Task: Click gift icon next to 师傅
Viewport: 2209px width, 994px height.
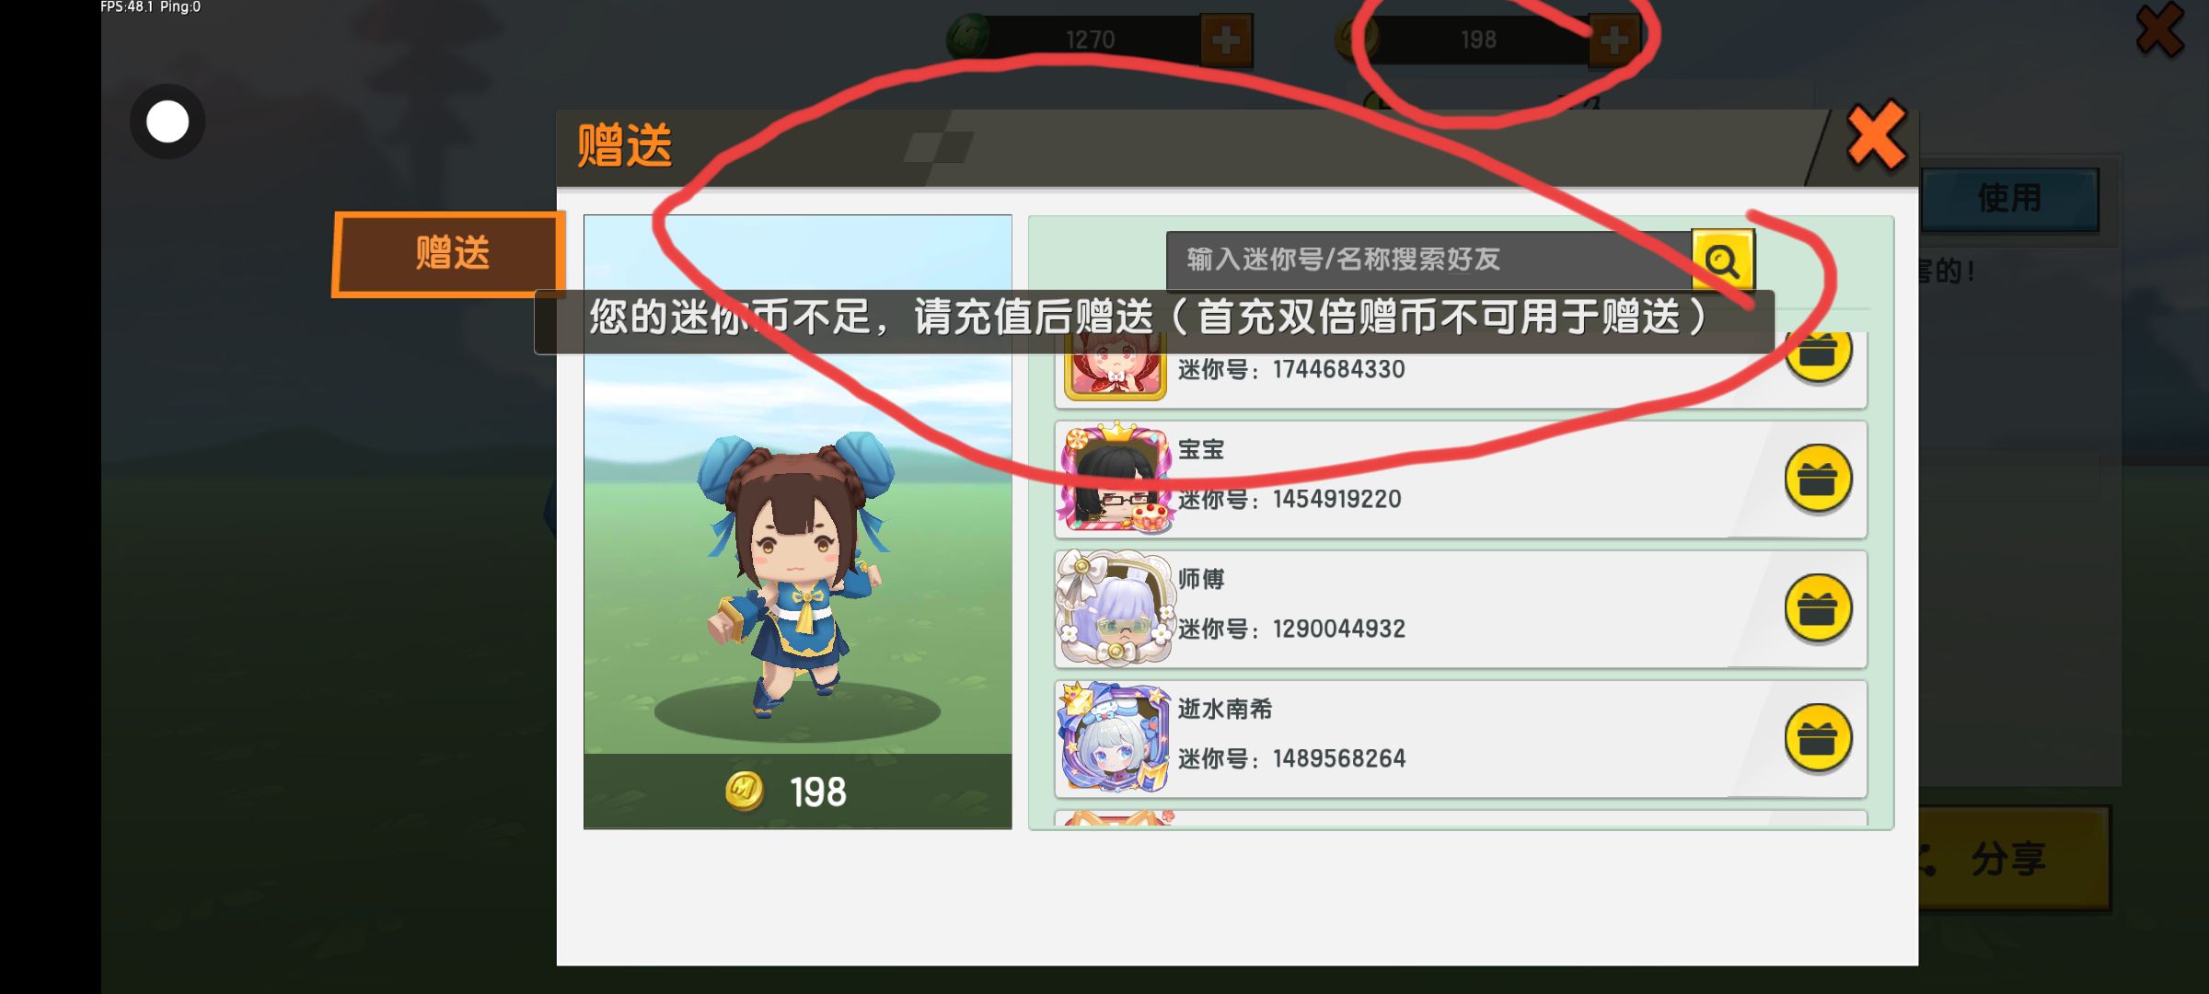Action: tap(1818, 608)
